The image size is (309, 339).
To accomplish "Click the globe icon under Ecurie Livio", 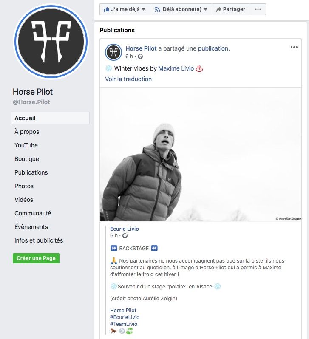I will tap(125, 236).
